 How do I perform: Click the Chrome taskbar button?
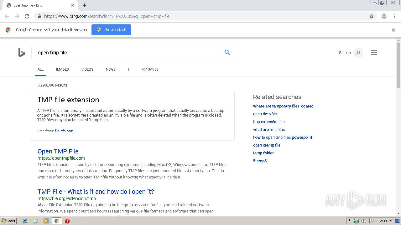pyautogui.click(x=56, y=221)
